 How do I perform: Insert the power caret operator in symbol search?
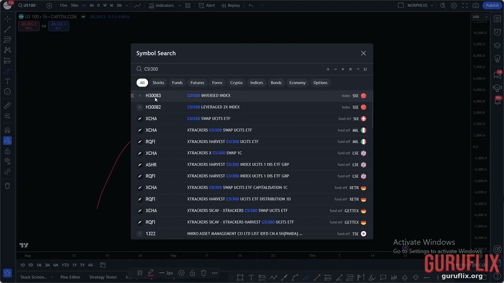pyautogui.click(x=358, y=69)
